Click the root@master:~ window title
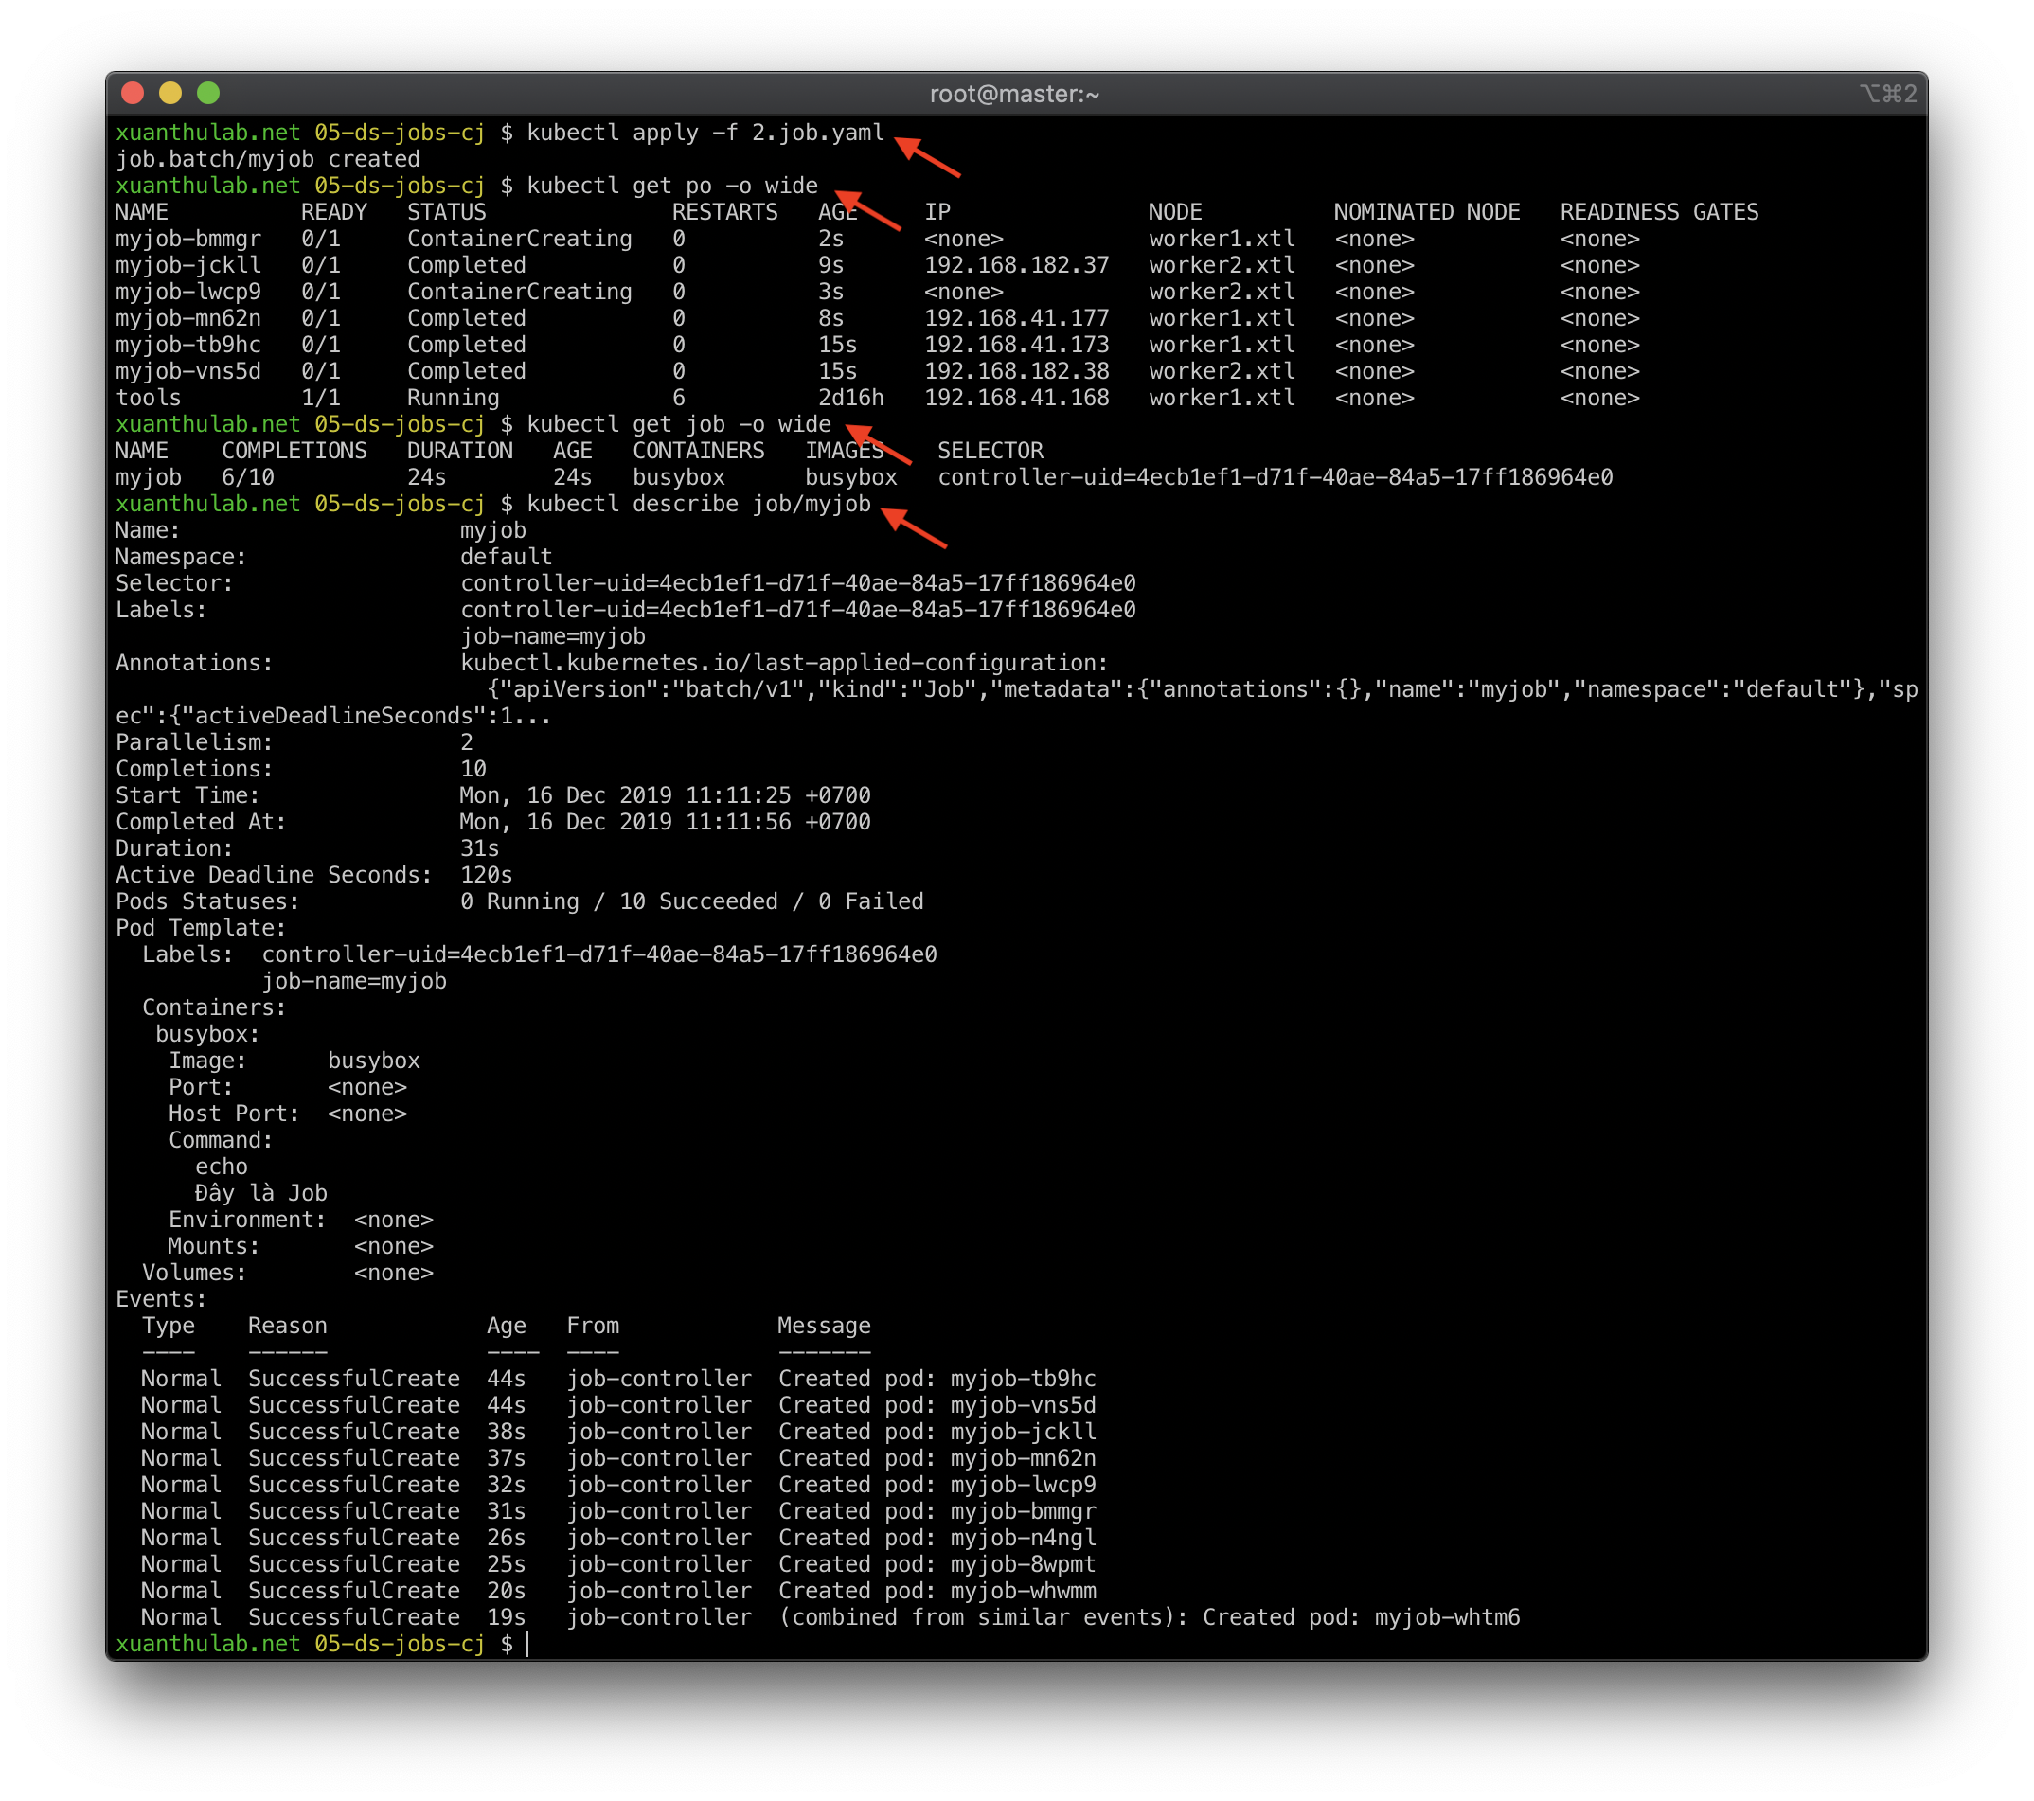2034x1801 pixels. (1014, 95)
